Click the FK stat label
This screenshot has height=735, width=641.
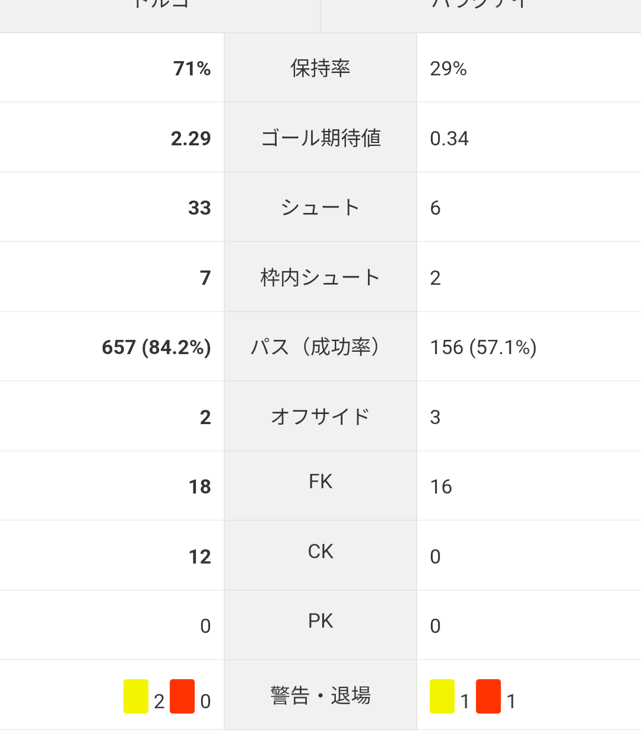coord(320,482)
